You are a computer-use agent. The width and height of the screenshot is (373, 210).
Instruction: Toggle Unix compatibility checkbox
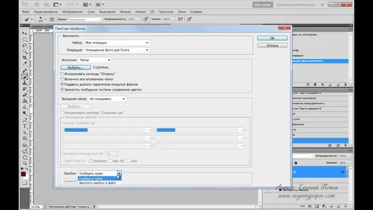point(128,161)
